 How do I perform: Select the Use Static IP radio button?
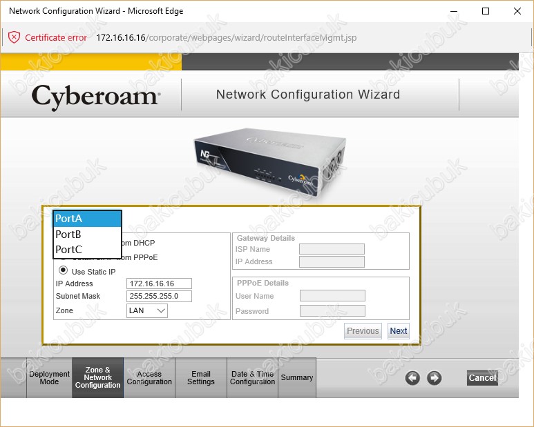click(63, 270)
